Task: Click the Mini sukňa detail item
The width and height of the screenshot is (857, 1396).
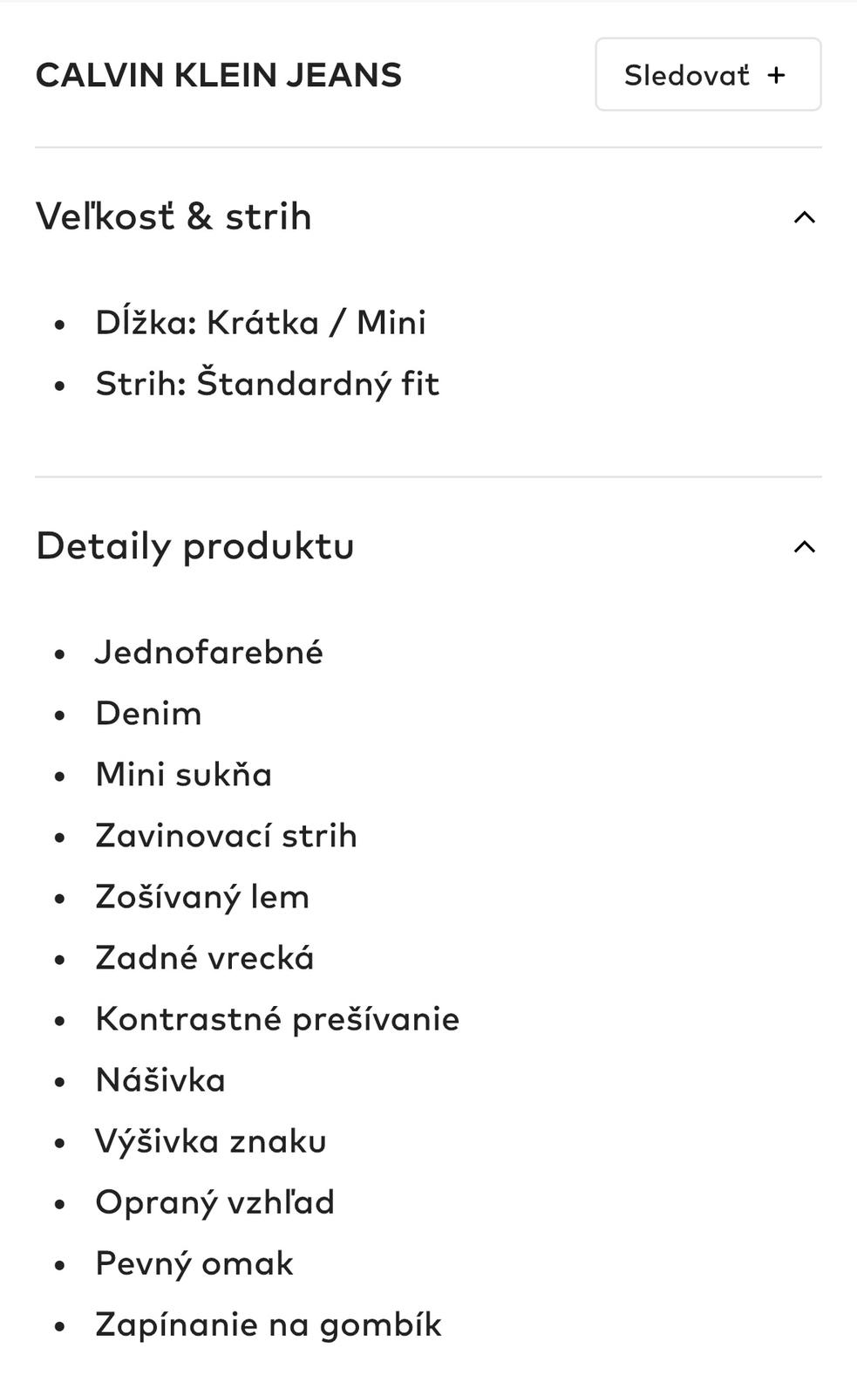Action: click(183, 775)
